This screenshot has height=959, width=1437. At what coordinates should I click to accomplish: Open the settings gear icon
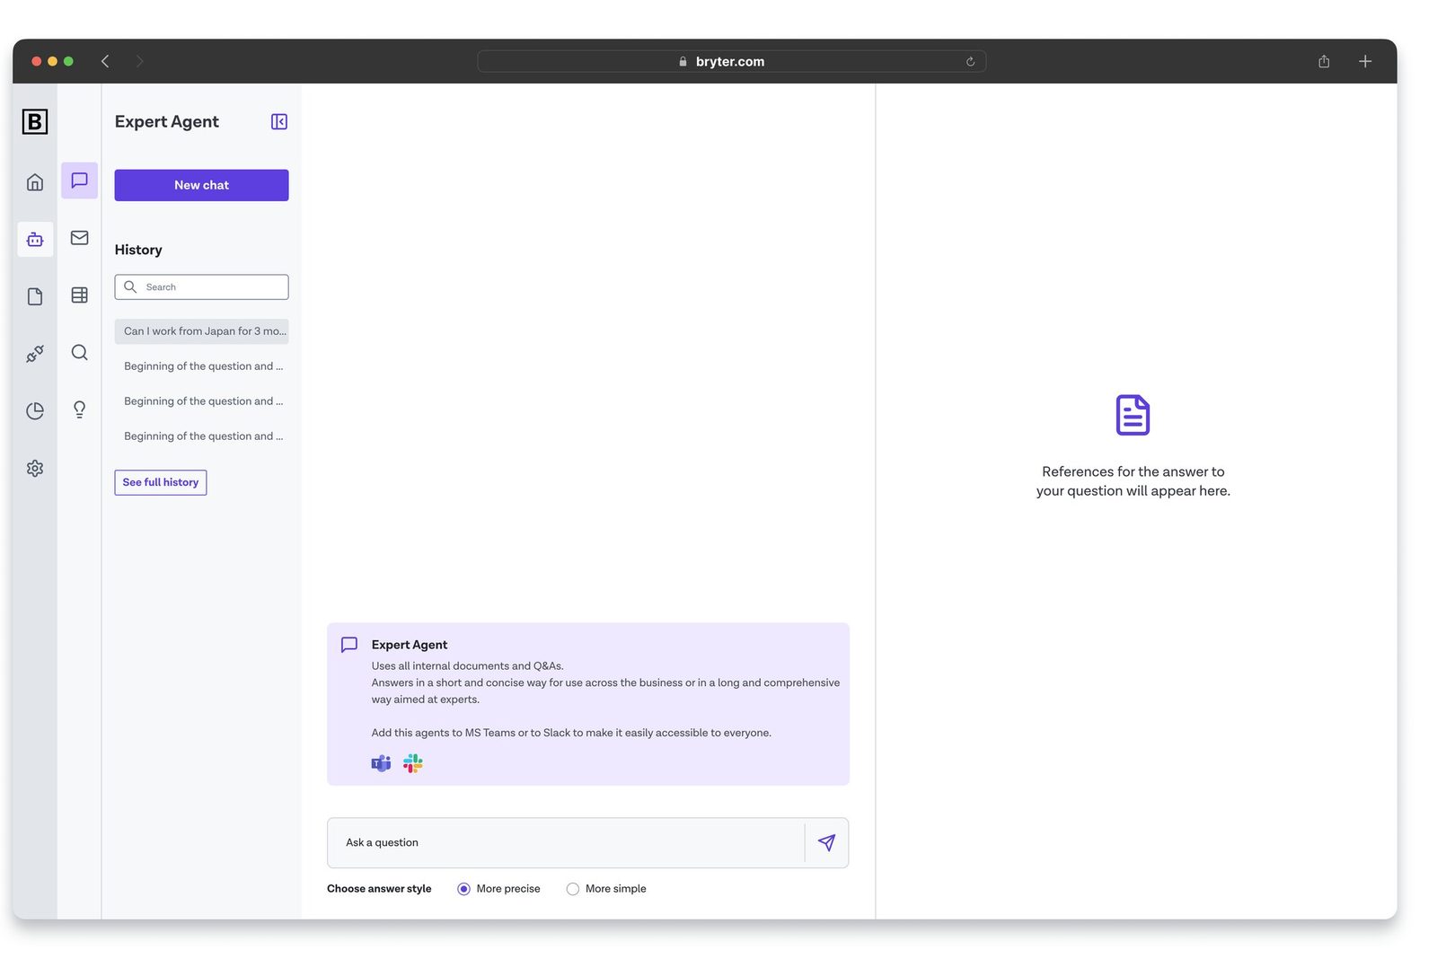click(35, 468)
